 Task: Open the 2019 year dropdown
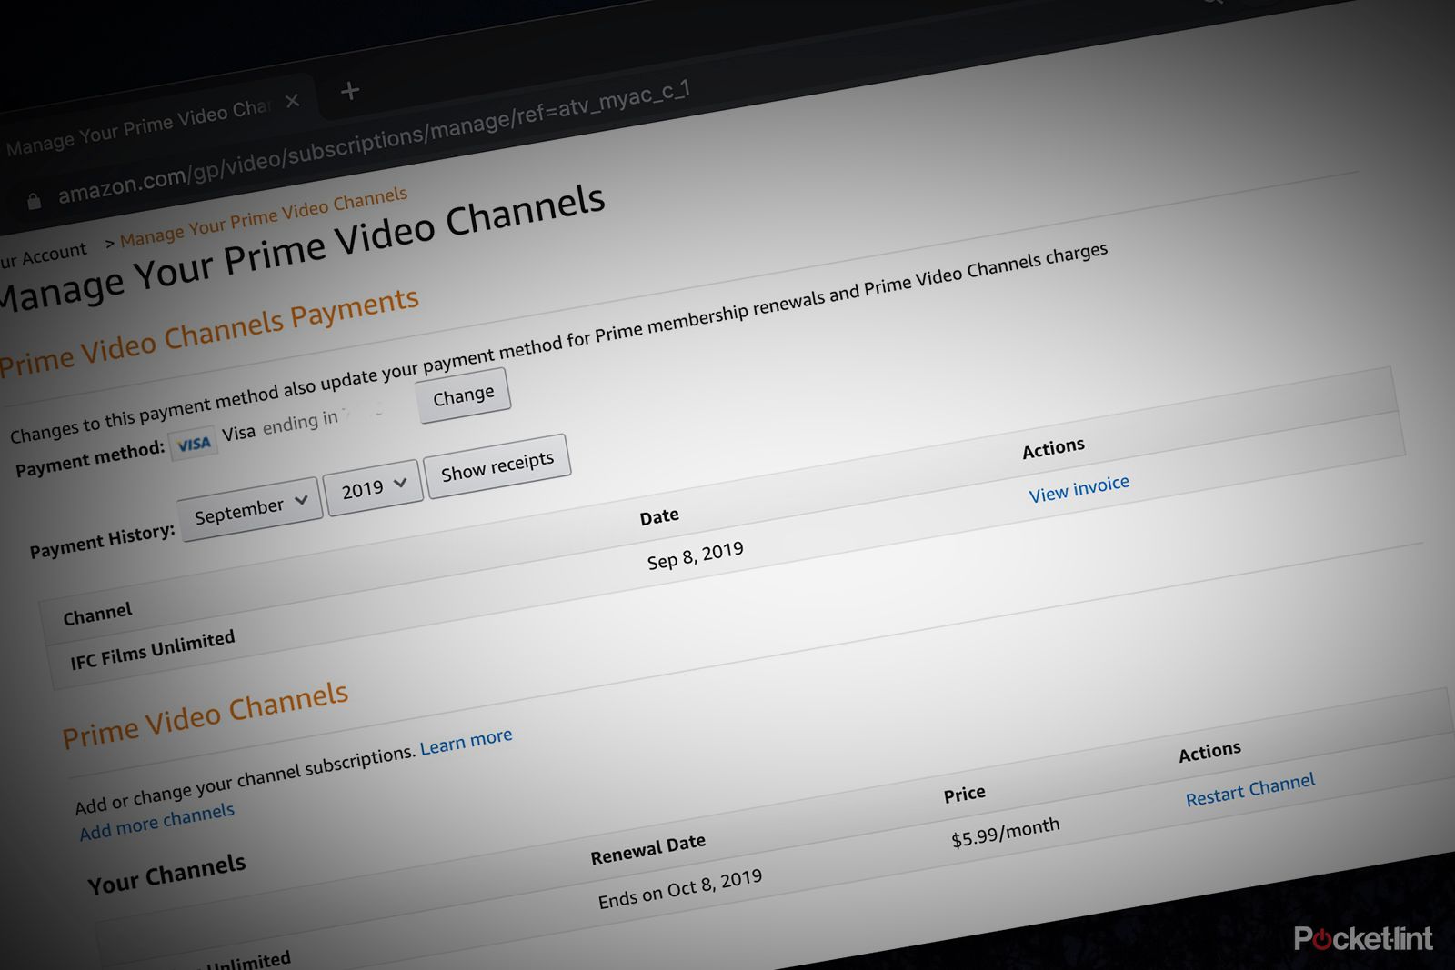pos(374,488)
